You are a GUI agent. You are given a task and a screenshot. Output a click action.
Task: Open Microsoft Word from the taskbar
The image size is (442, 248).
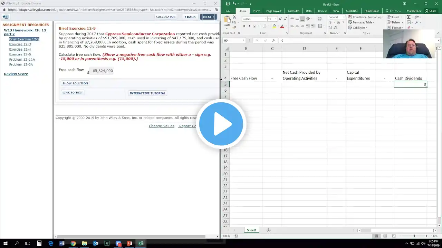click(x=62, y=243)
